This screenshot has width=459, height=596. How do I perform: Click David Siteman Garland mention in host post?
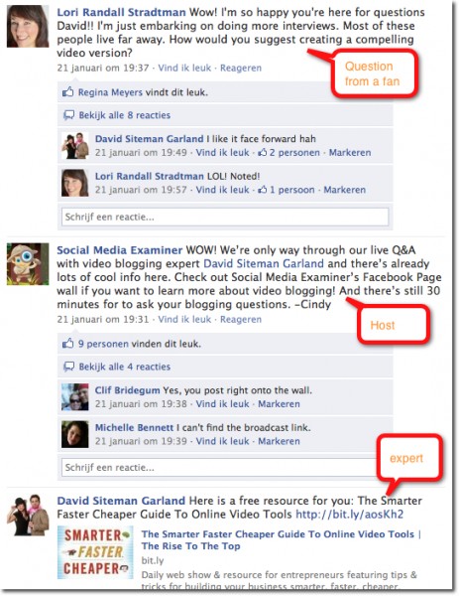[x=264, y=264]
